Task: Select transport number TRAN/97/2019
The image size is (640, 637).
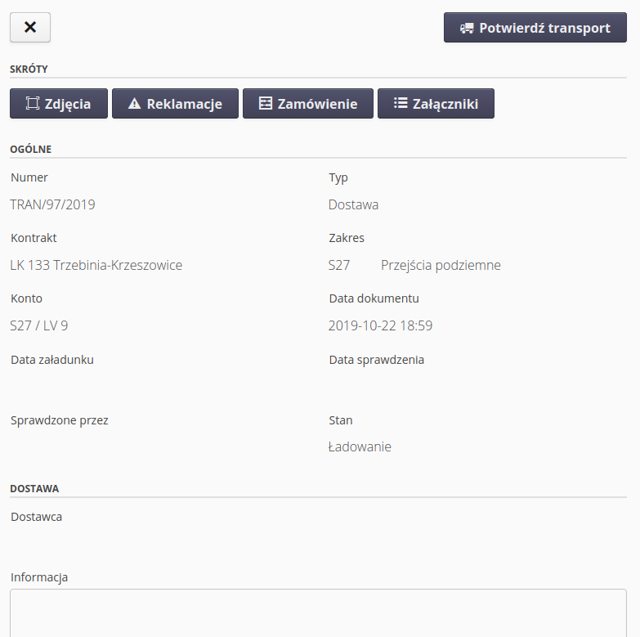Action: click(52, 204)
